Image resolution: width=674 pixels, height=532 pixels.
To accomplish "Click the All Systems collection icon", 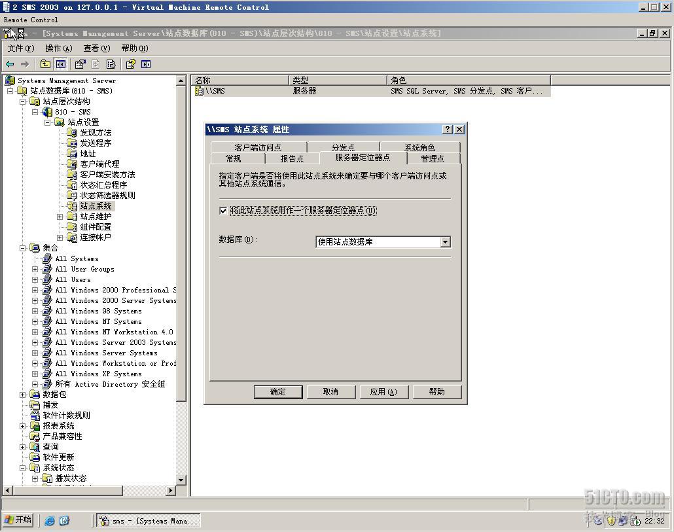I will tap(47, 258).
